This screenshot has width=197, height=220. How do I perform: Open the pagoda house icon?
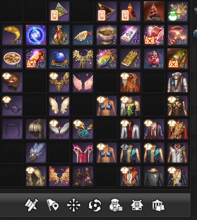[137, 205]
